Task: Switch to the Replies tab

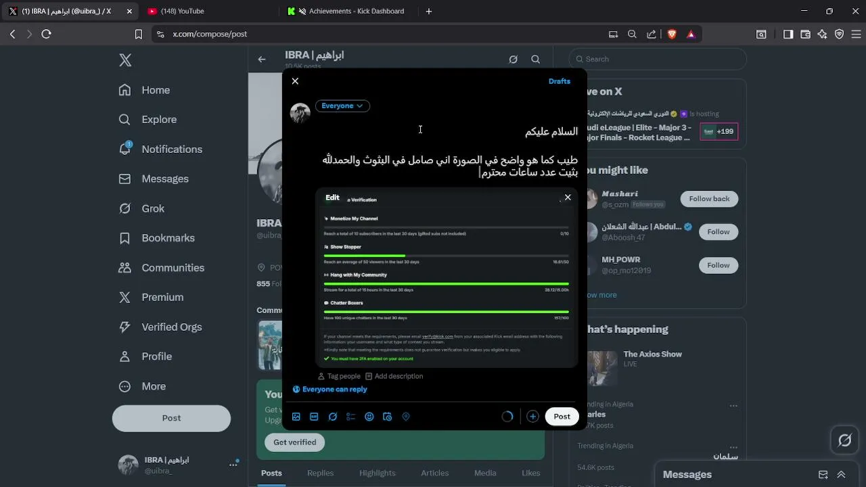Action: pos(321,473)
